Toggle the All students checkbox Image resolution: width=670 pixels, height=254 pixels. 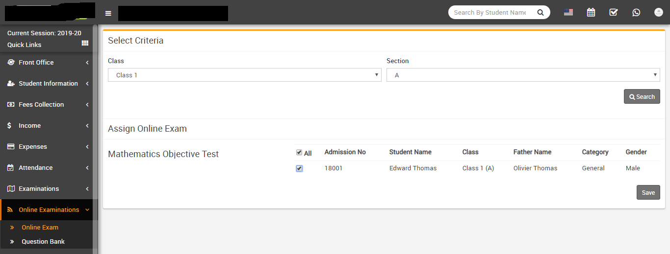click(x=299, y=153)
